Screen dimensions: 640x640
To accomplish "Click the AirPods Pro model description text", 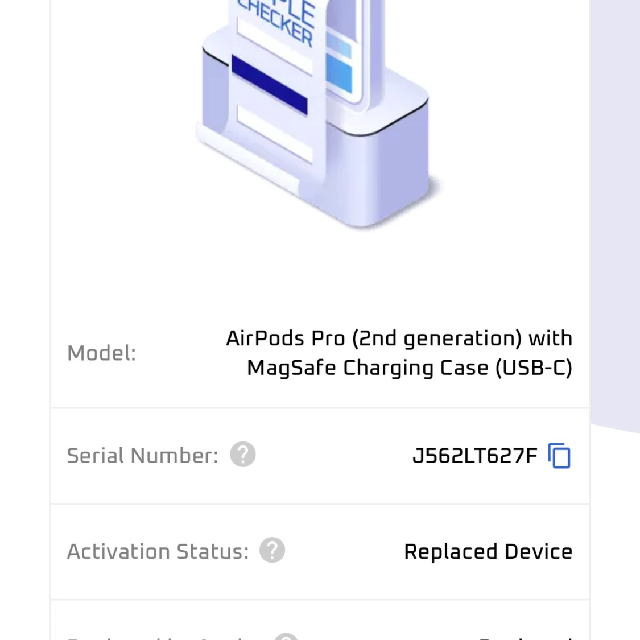I will 400,353.
